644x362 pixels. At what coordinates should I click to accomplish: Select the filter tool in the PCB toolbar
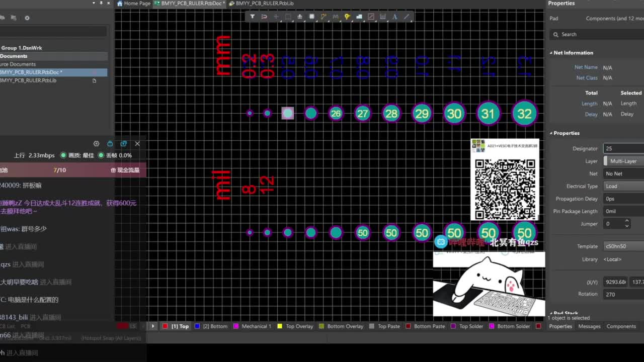tap(253, 17)
